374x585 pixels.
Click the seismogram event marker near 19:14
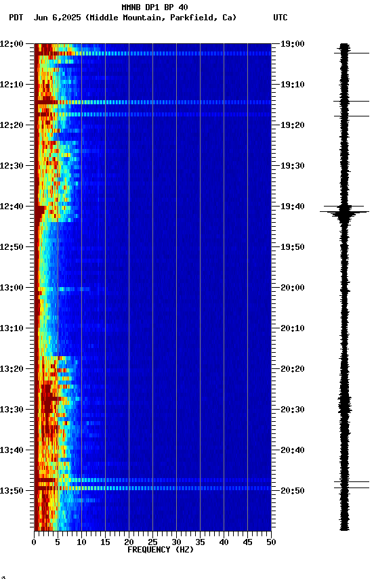(351, 101)
